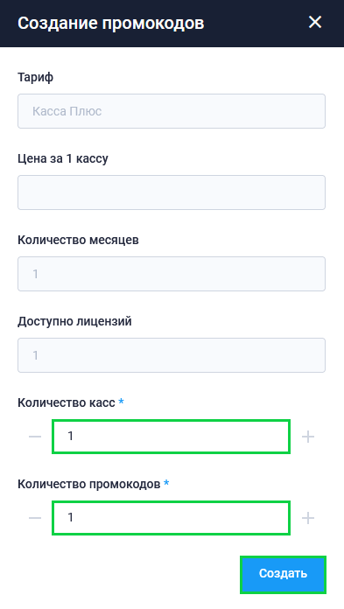The image size is (344, 609).
Task: Click the Количество месяцев field
Action: 172,274
